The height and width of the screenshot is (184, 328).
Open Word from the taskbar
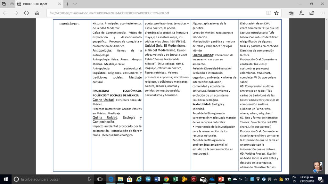157,179
